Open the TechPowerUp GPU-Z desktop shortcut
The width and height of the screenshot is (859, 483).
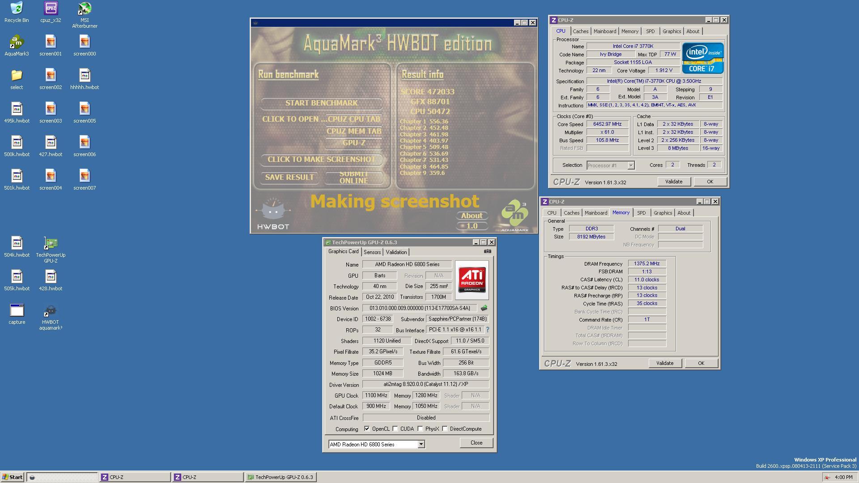51,250
